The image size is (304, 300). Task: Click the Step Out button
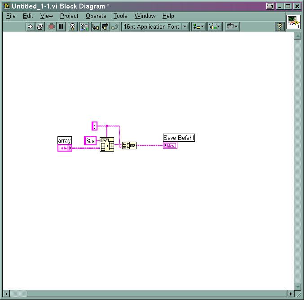[x=115, y=27]
